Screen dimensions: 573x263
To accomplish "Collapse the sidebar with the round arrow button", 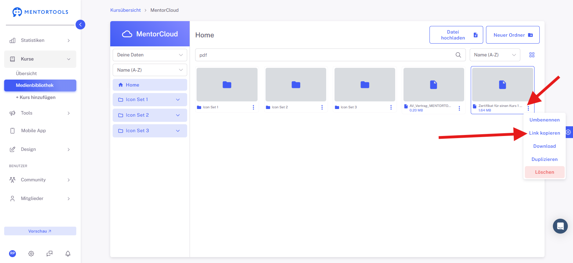I will pos(80,25).
